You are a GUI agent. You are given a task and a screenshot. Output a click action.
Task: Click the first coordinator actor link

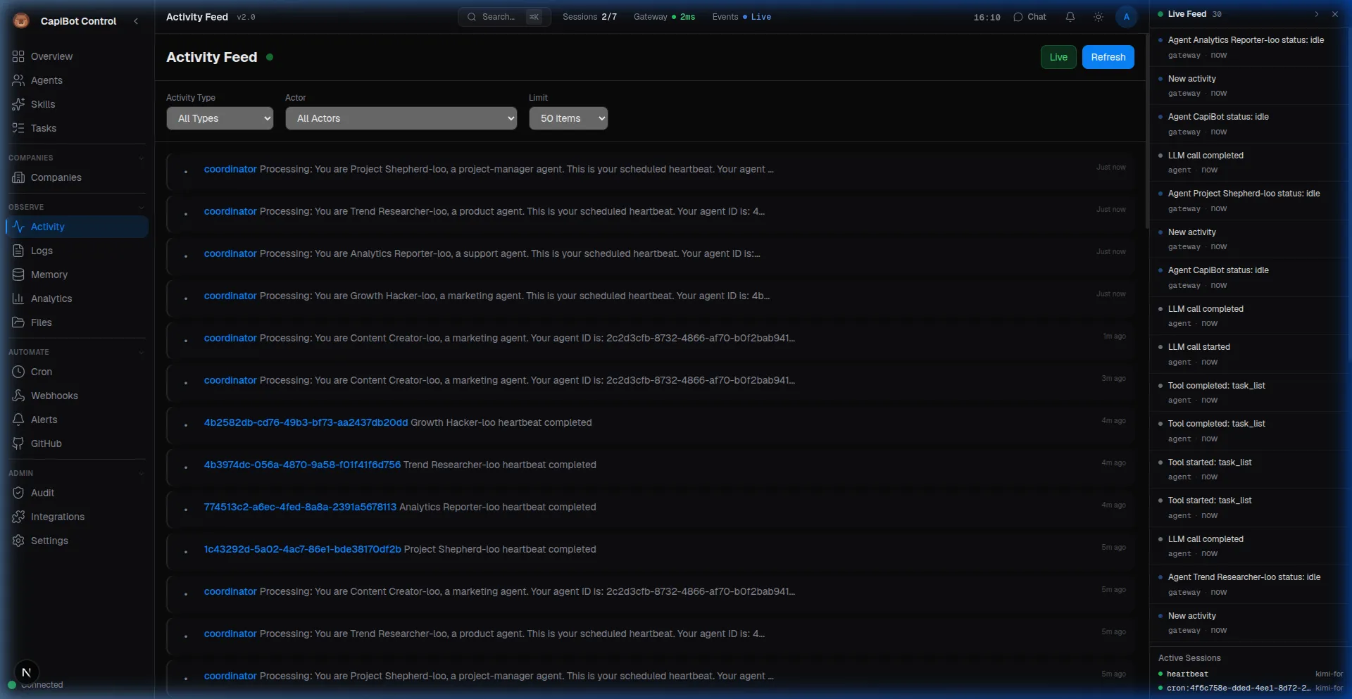tap(230, 169)
